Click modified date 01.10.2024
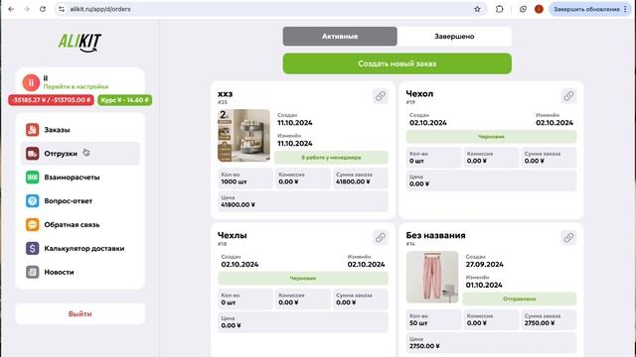 (484, 285)
